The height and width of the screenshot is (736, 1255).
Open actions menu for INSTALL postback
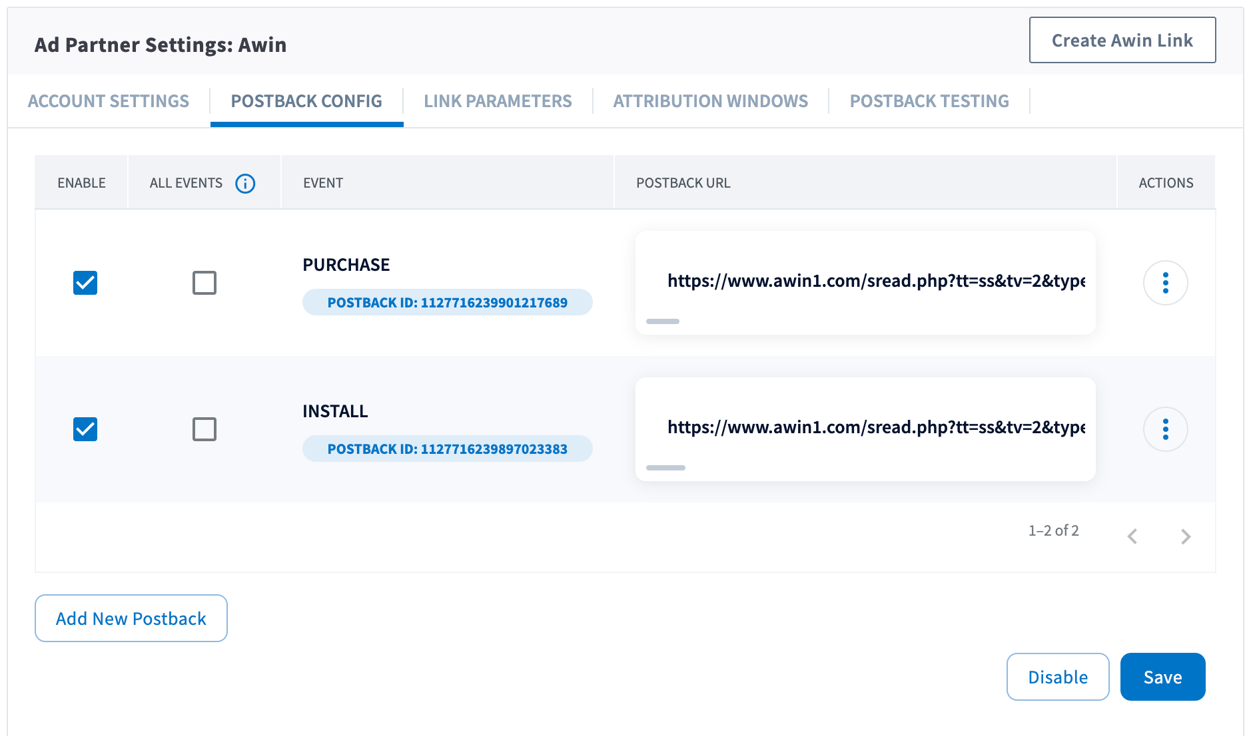point(1165,429)
